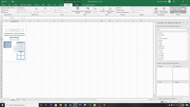
Task: Click the Compartir button
Action: point(184,5)
